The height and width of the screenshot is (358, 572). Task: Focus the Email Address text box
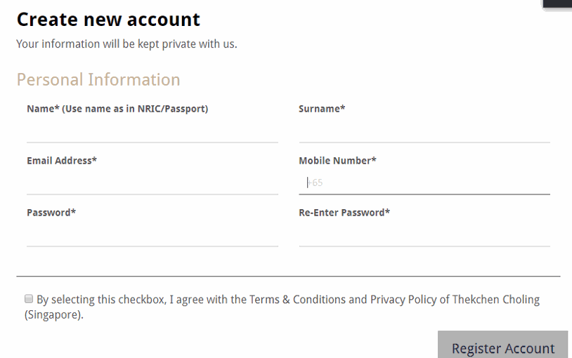click(152, 183)
